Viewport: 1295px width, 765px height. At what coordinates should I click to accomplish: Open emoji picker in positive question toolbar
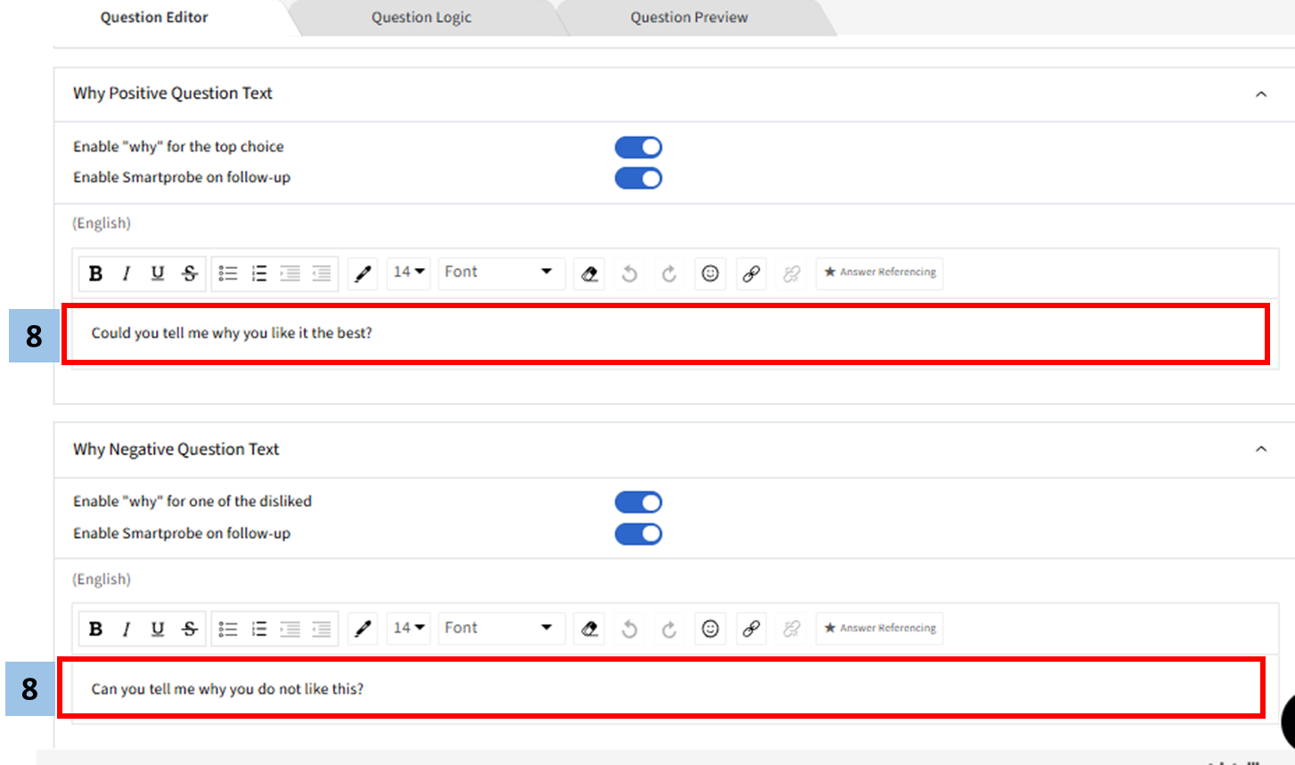tap(709, 273)
